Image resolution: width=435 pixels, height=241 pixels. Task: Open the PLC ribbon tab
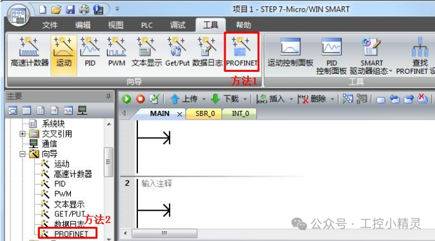tap(147, 25)
